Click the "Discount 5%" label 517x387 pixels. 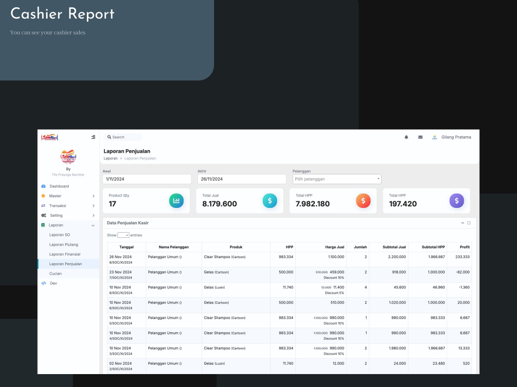click(334, 293)
